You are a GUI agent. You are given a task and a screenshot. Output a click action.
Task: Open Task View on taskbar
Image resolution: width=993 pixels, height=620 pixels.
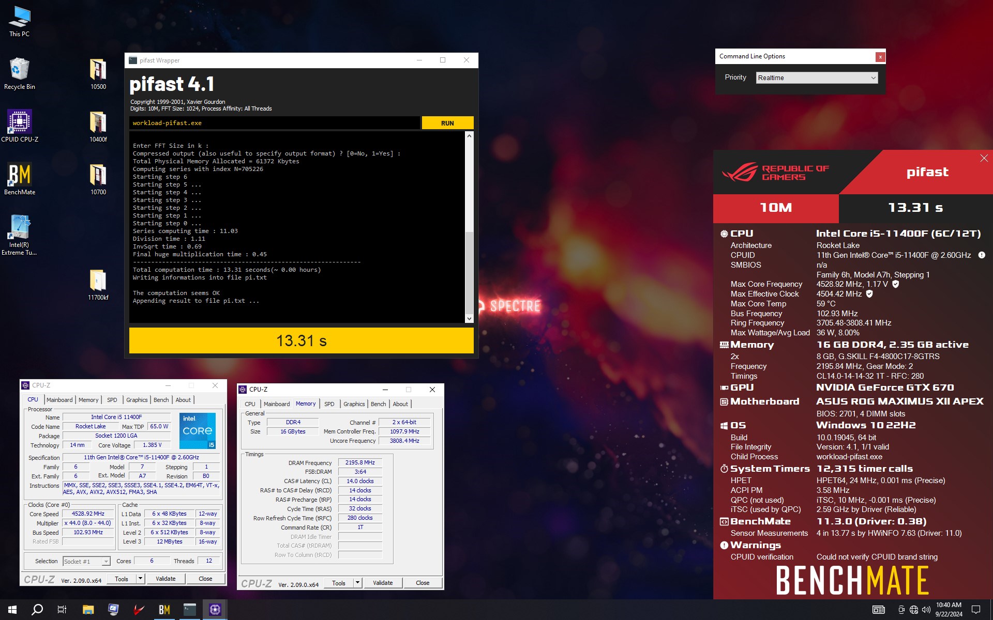tap(62, 610)
